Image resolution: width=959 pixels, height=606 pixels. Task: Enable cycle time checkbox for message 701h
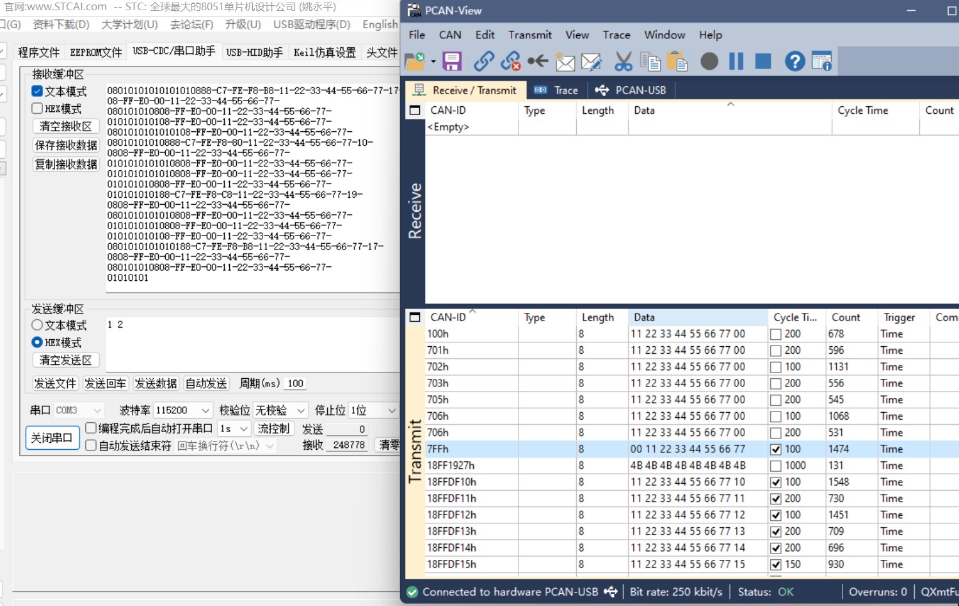pos(776,351)
